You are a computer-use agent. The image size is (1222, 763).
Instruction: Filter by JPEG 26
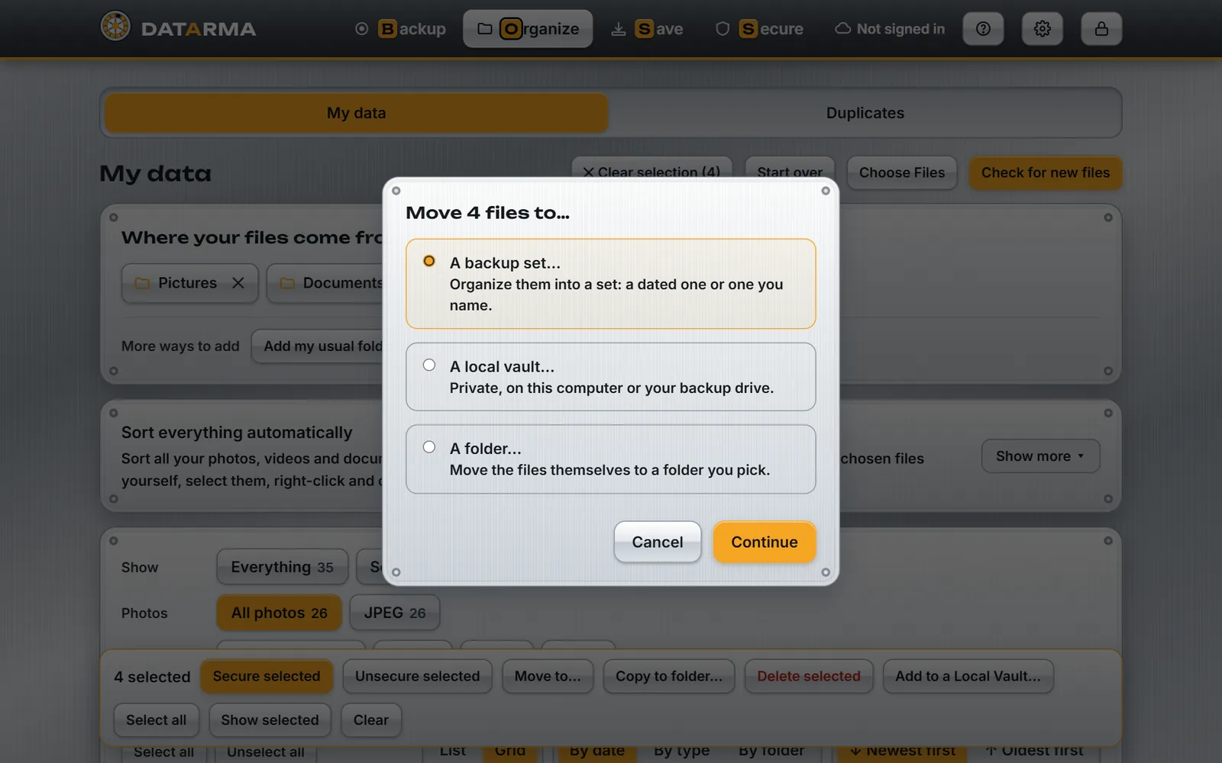(x=395, y=613)
